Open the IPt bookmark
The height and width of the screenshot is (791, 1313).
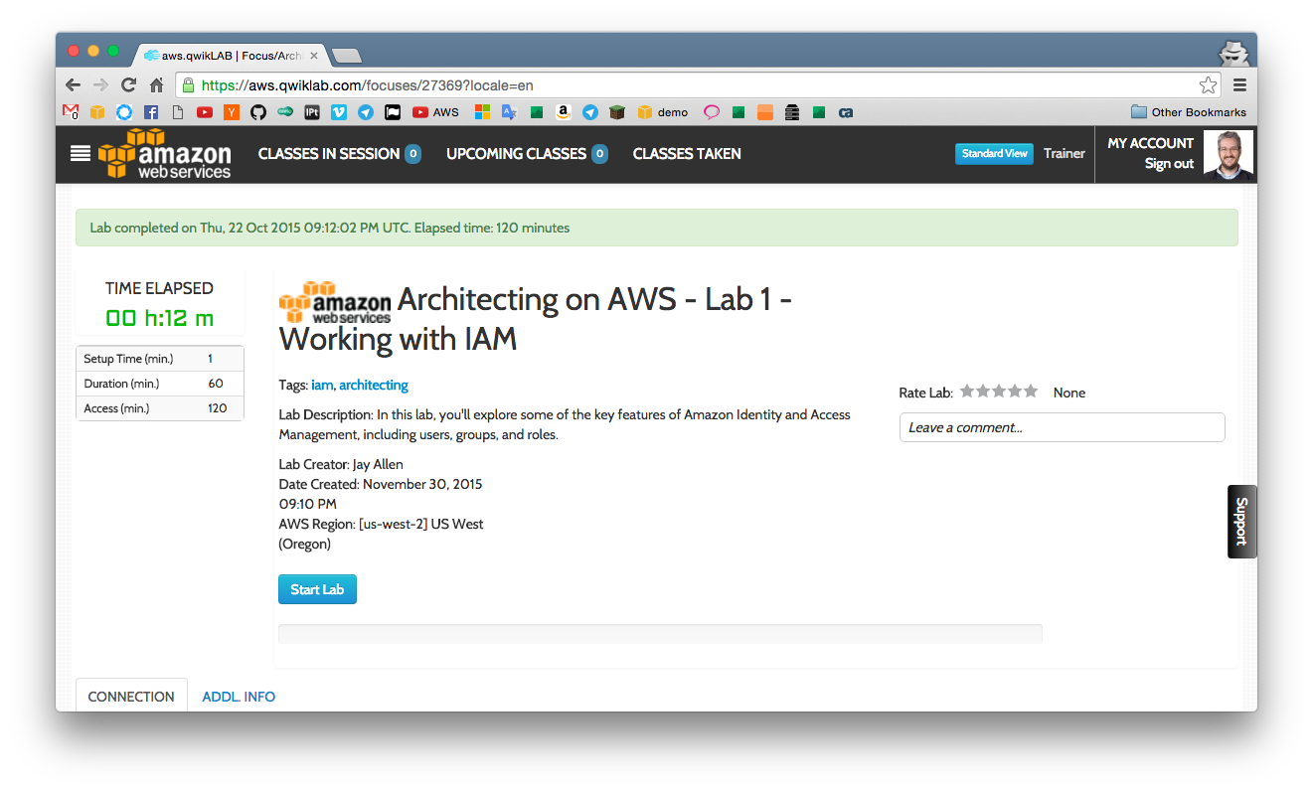tap(312, 112)
